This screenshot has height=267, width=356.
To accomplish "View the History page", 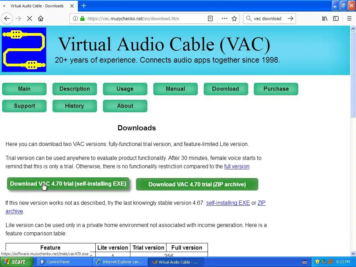I will click(x=75, y=106).
